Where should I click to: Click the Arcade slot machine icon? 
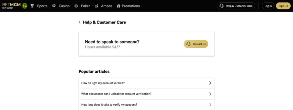(x=96, y=6)
